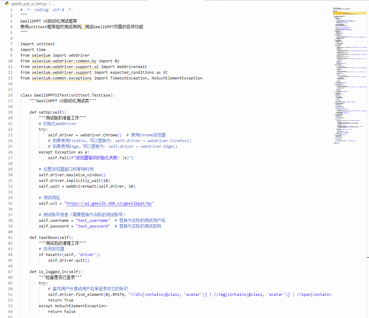Click line number 41 beside def tearDown
The image size is (369, 318).
pyautogui.click(x=10, y=238)
